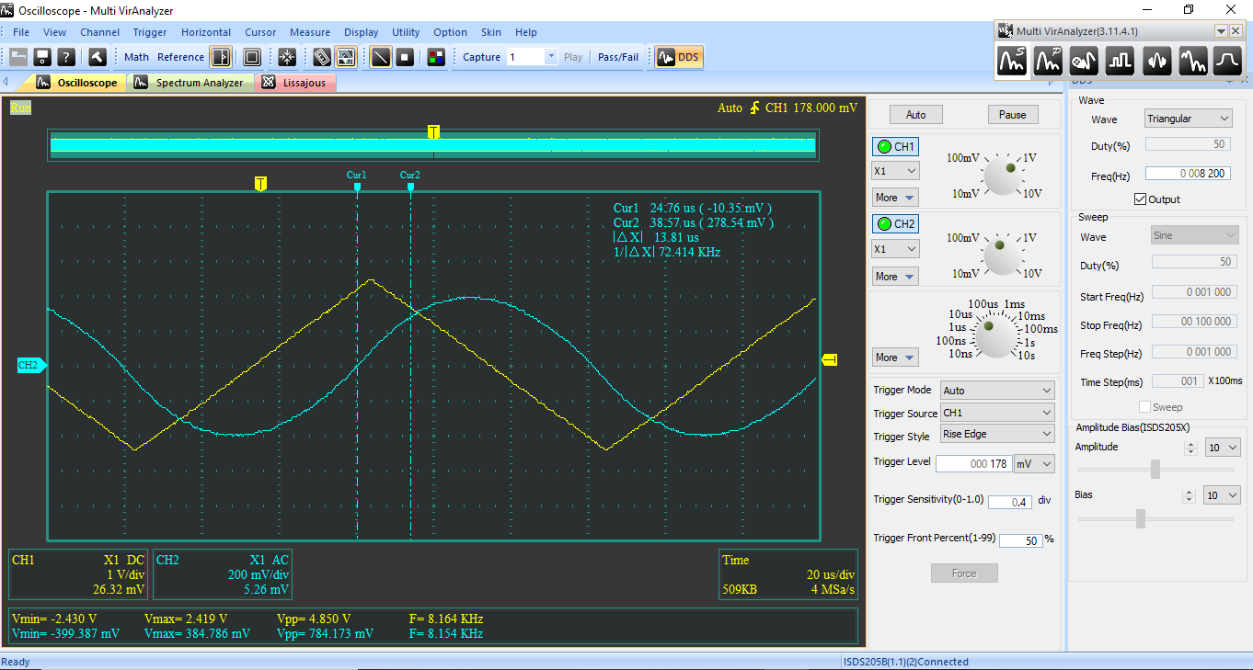Toggle the CH1 channel enable button
Viewport: 1253px width, 670px height.
pyautogui.click(x=895, y=147)
